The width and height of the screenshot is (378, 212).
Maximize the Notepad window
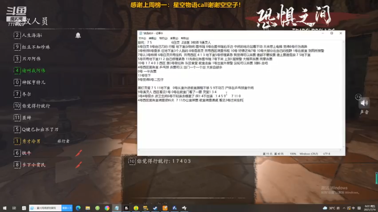point(332,33)
